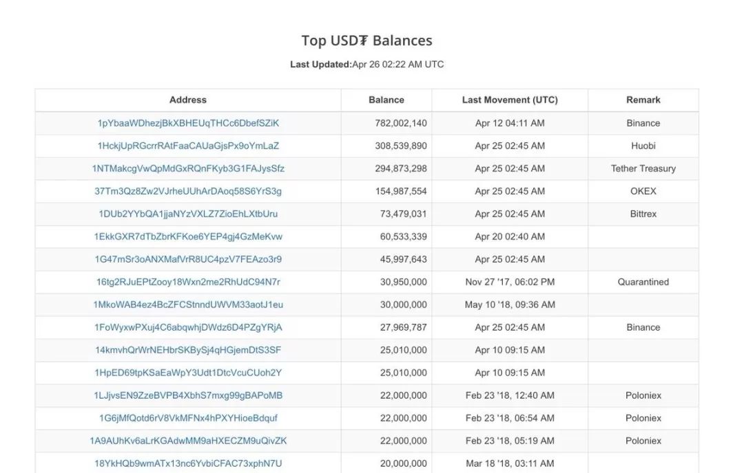Open Huobi address starting with 1HckjUpRGcrr
Screen dimensions: 744x473
coord(188,146)
